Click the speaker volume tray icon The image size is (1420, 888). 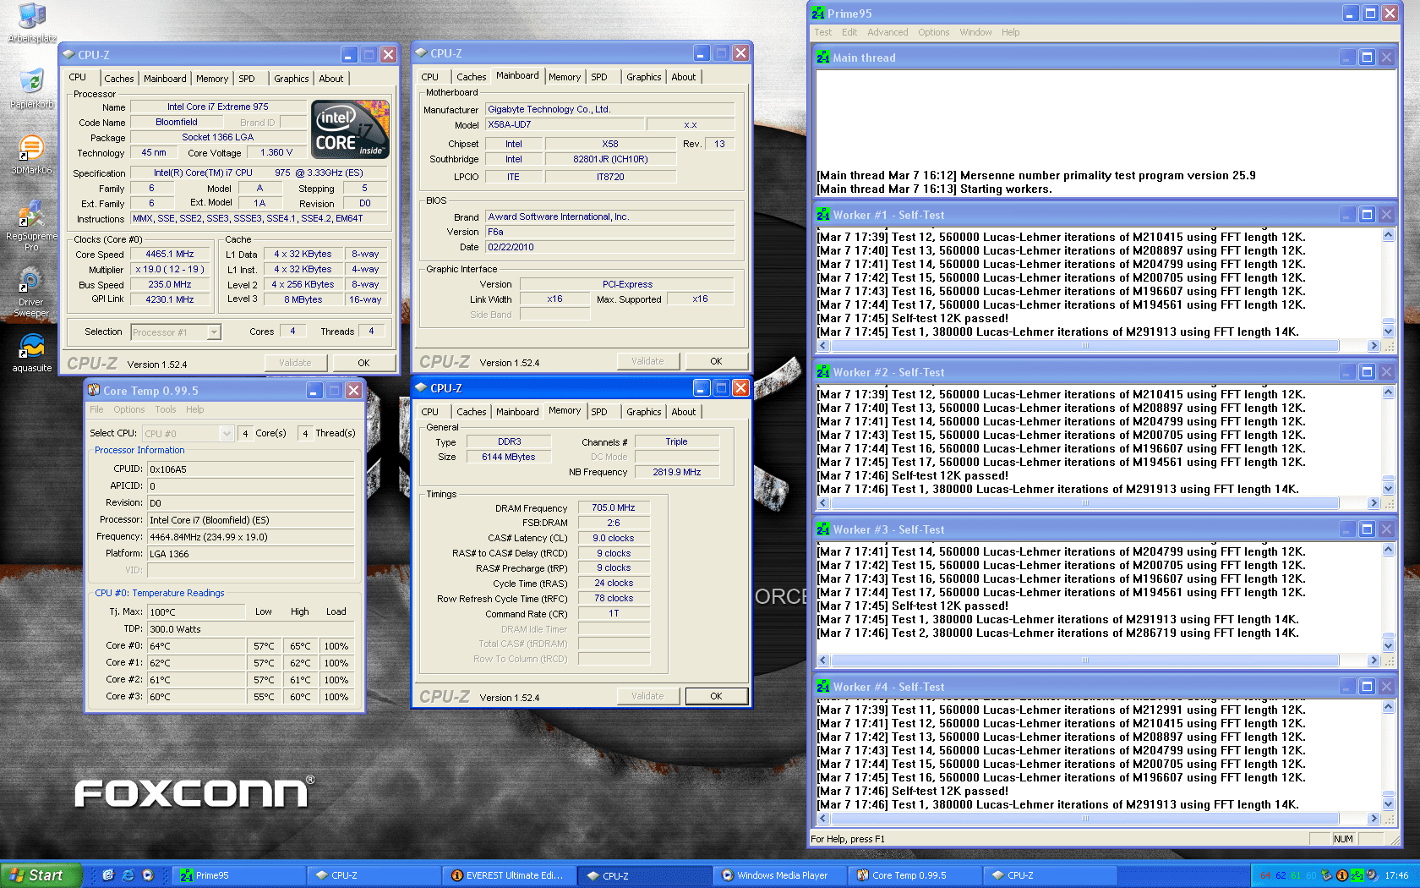click(x=1372, y=875)
